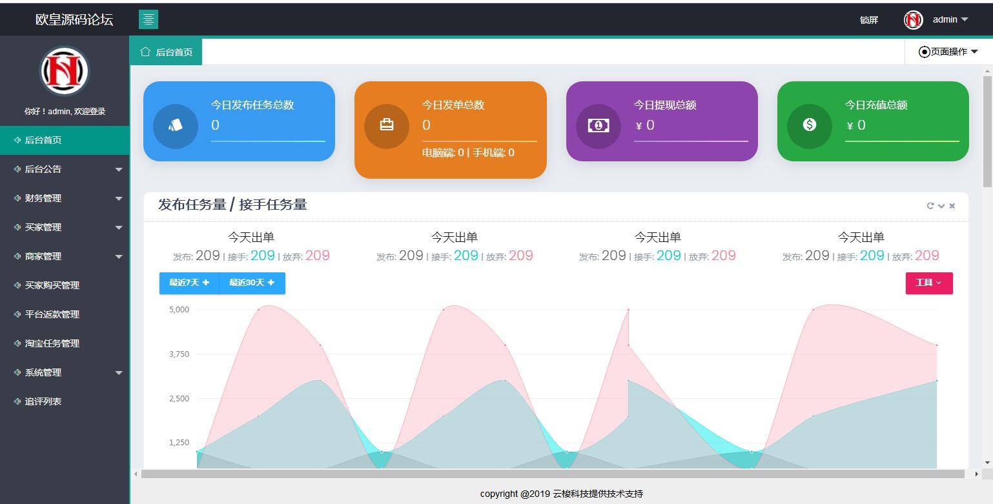Close the chart panel with the x icon

[952, 205]
